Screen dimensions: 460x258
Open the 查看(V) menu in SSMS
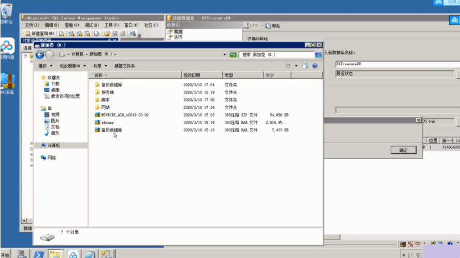(x=71, y=25)
